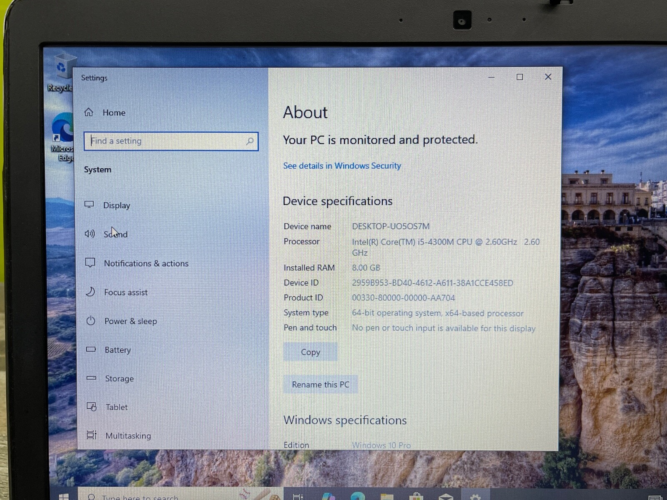Click the Settings gear on the taskbar

point(475,496)
